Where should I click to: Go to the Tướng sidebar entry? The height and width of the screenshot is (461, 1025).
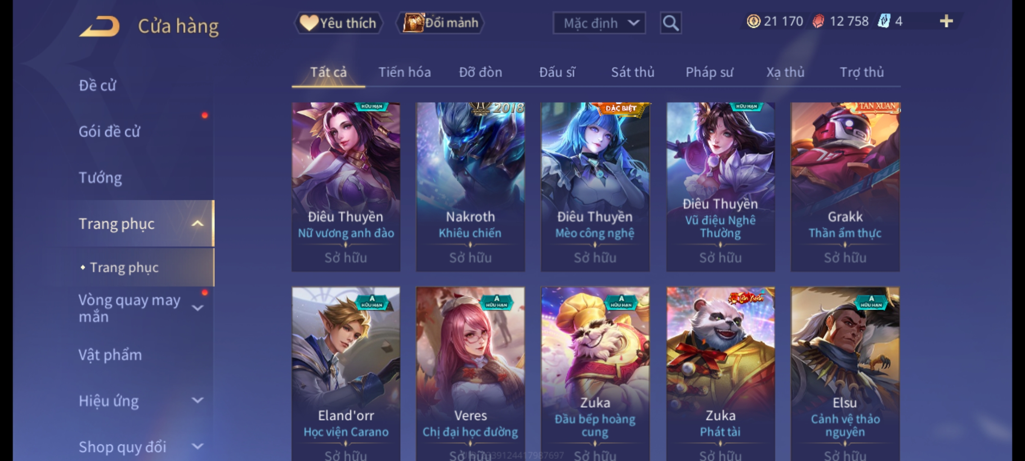[100, 178]
